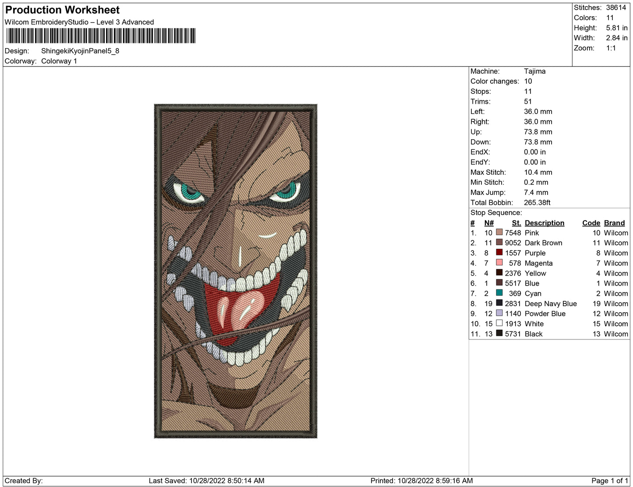Click the zoom value '1:1'
Image resolution: width=633 pixels, height=487 pixels.
click(x=611, y=48)
